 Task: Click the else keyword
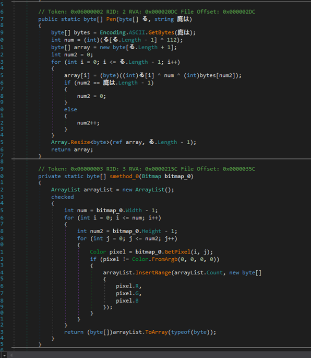pyautogui.click(x=70, y=110)
